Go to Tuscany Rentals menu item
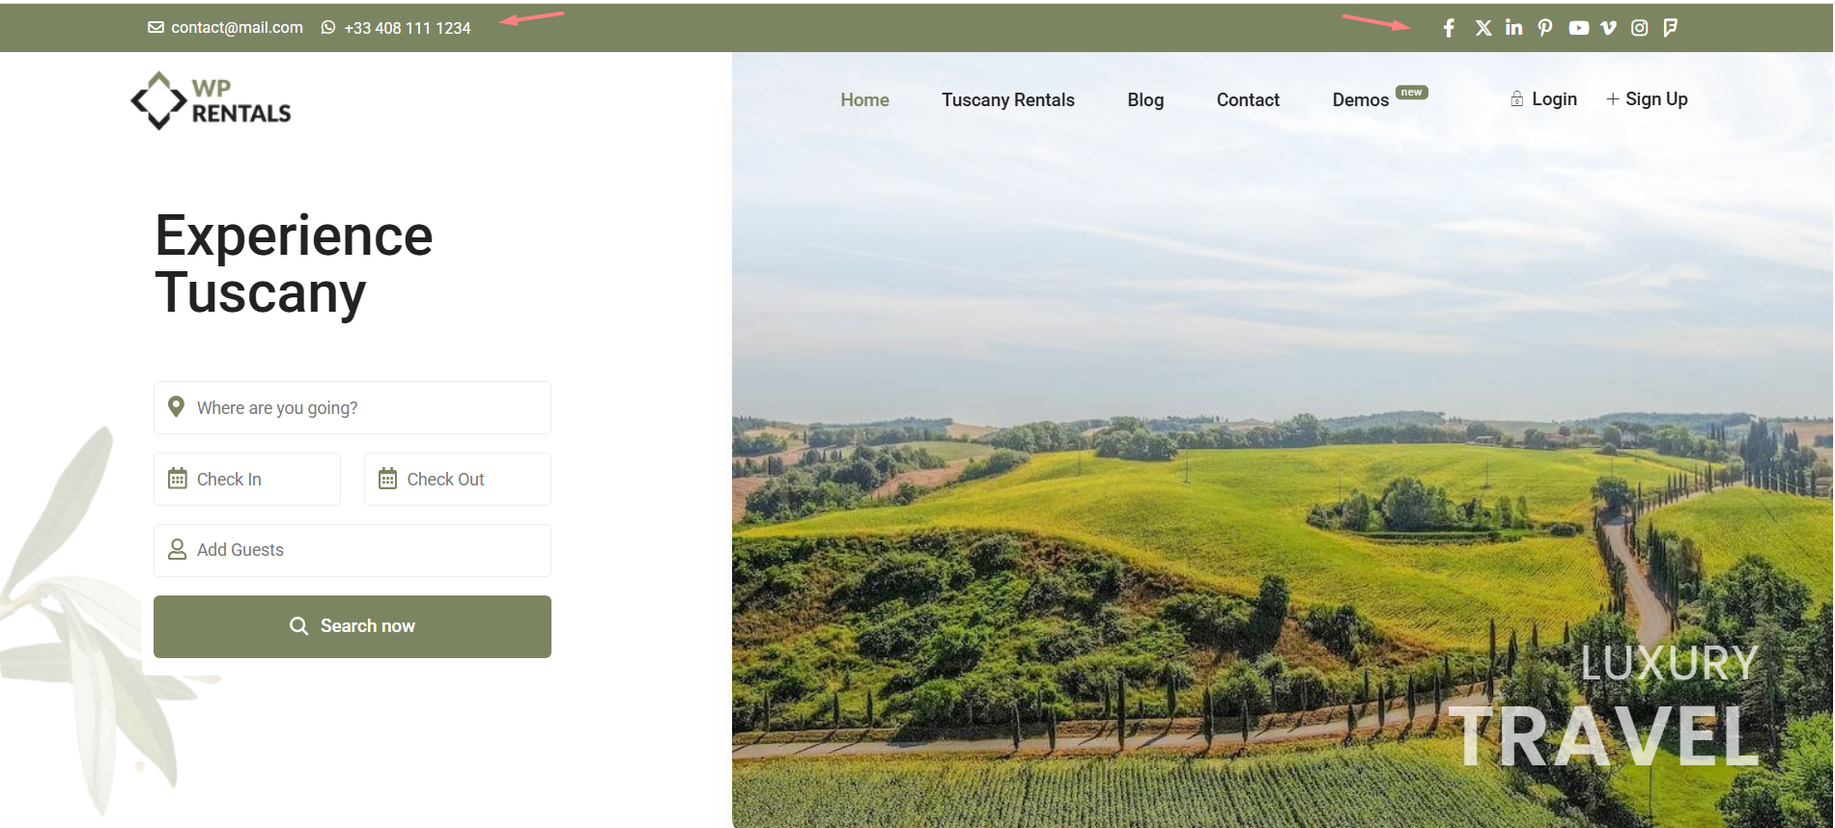The image size is (1835, 828). [x=1007, y=100]
